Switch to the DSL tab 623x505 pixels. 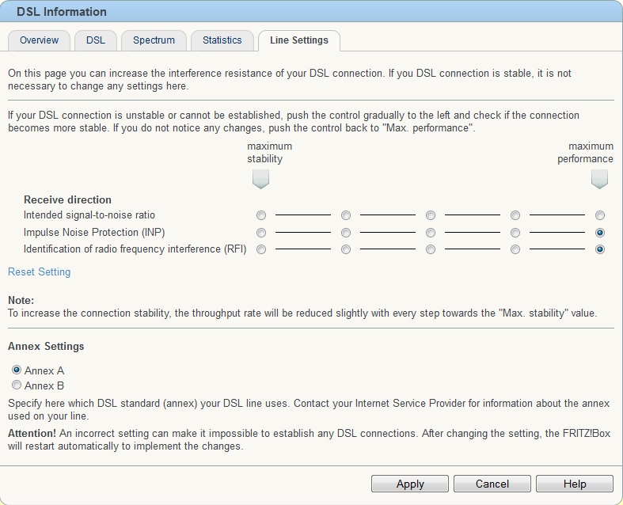coord(96,40)
